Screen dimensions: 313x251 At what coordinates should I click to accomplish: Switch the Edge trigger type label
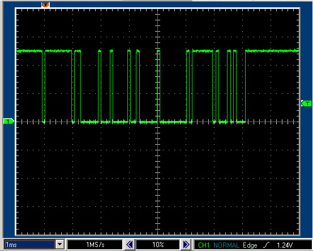coord(250,245)
